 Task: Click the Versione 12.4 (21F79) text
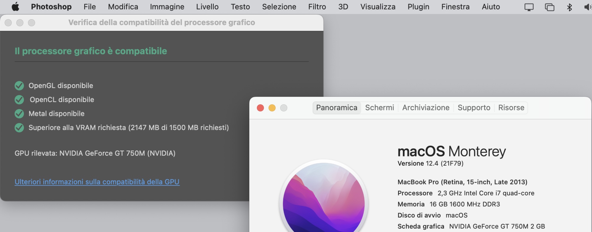coord(430,163)
